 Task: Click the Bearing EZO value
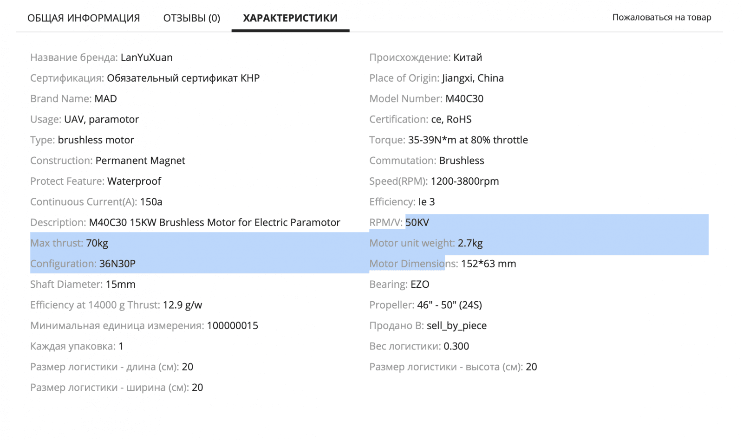tap(420, 285)
